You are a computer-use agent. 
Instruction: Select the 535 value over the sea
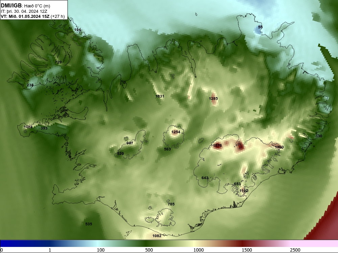89,224
